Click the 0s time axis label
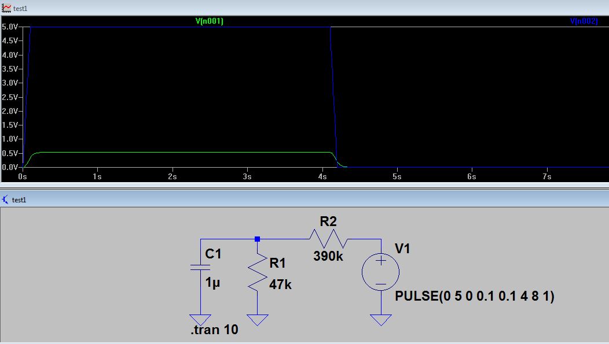This screenshot has width=609, height=344. 23,177
